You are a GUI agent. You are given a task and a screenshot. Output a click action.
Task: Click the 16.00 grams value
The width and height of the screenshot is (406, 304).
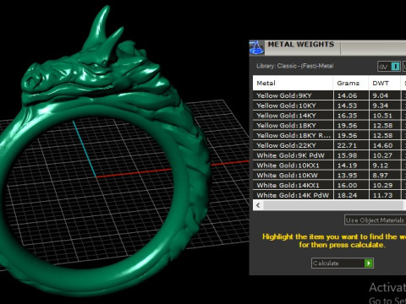[347, 186]
